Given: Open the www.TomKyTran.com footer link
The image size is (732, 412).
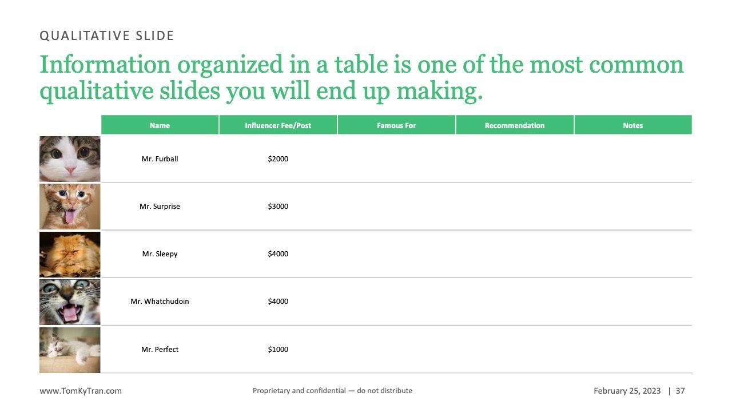Looking at the screenshot, I should click(81, 391).
